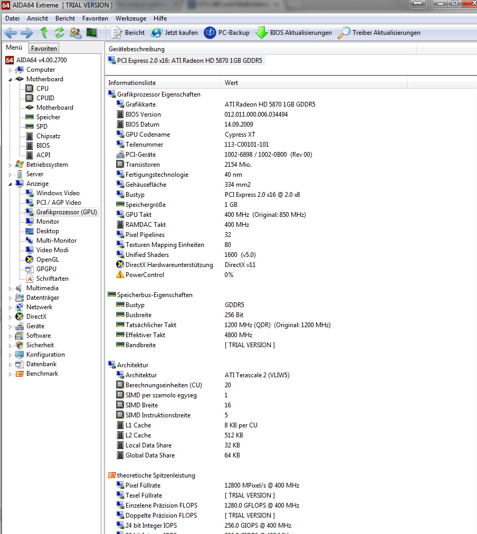This screenshot has width=477, height=534.
Task: Open PC-Backup from the toolbar
Action: [227, 33]
